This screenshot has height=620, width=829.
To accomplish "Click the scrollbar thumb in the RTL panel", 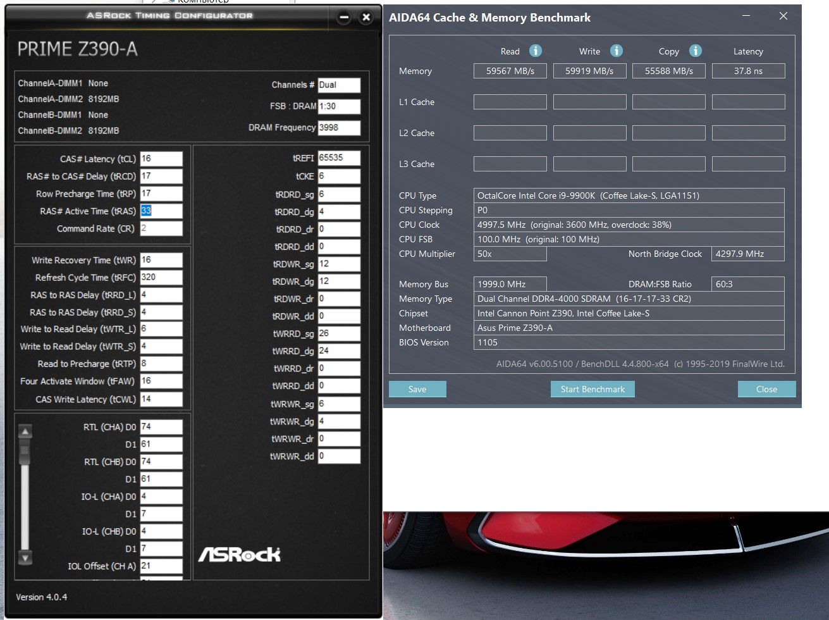I will pyautogui.click(x=25, y=451).
